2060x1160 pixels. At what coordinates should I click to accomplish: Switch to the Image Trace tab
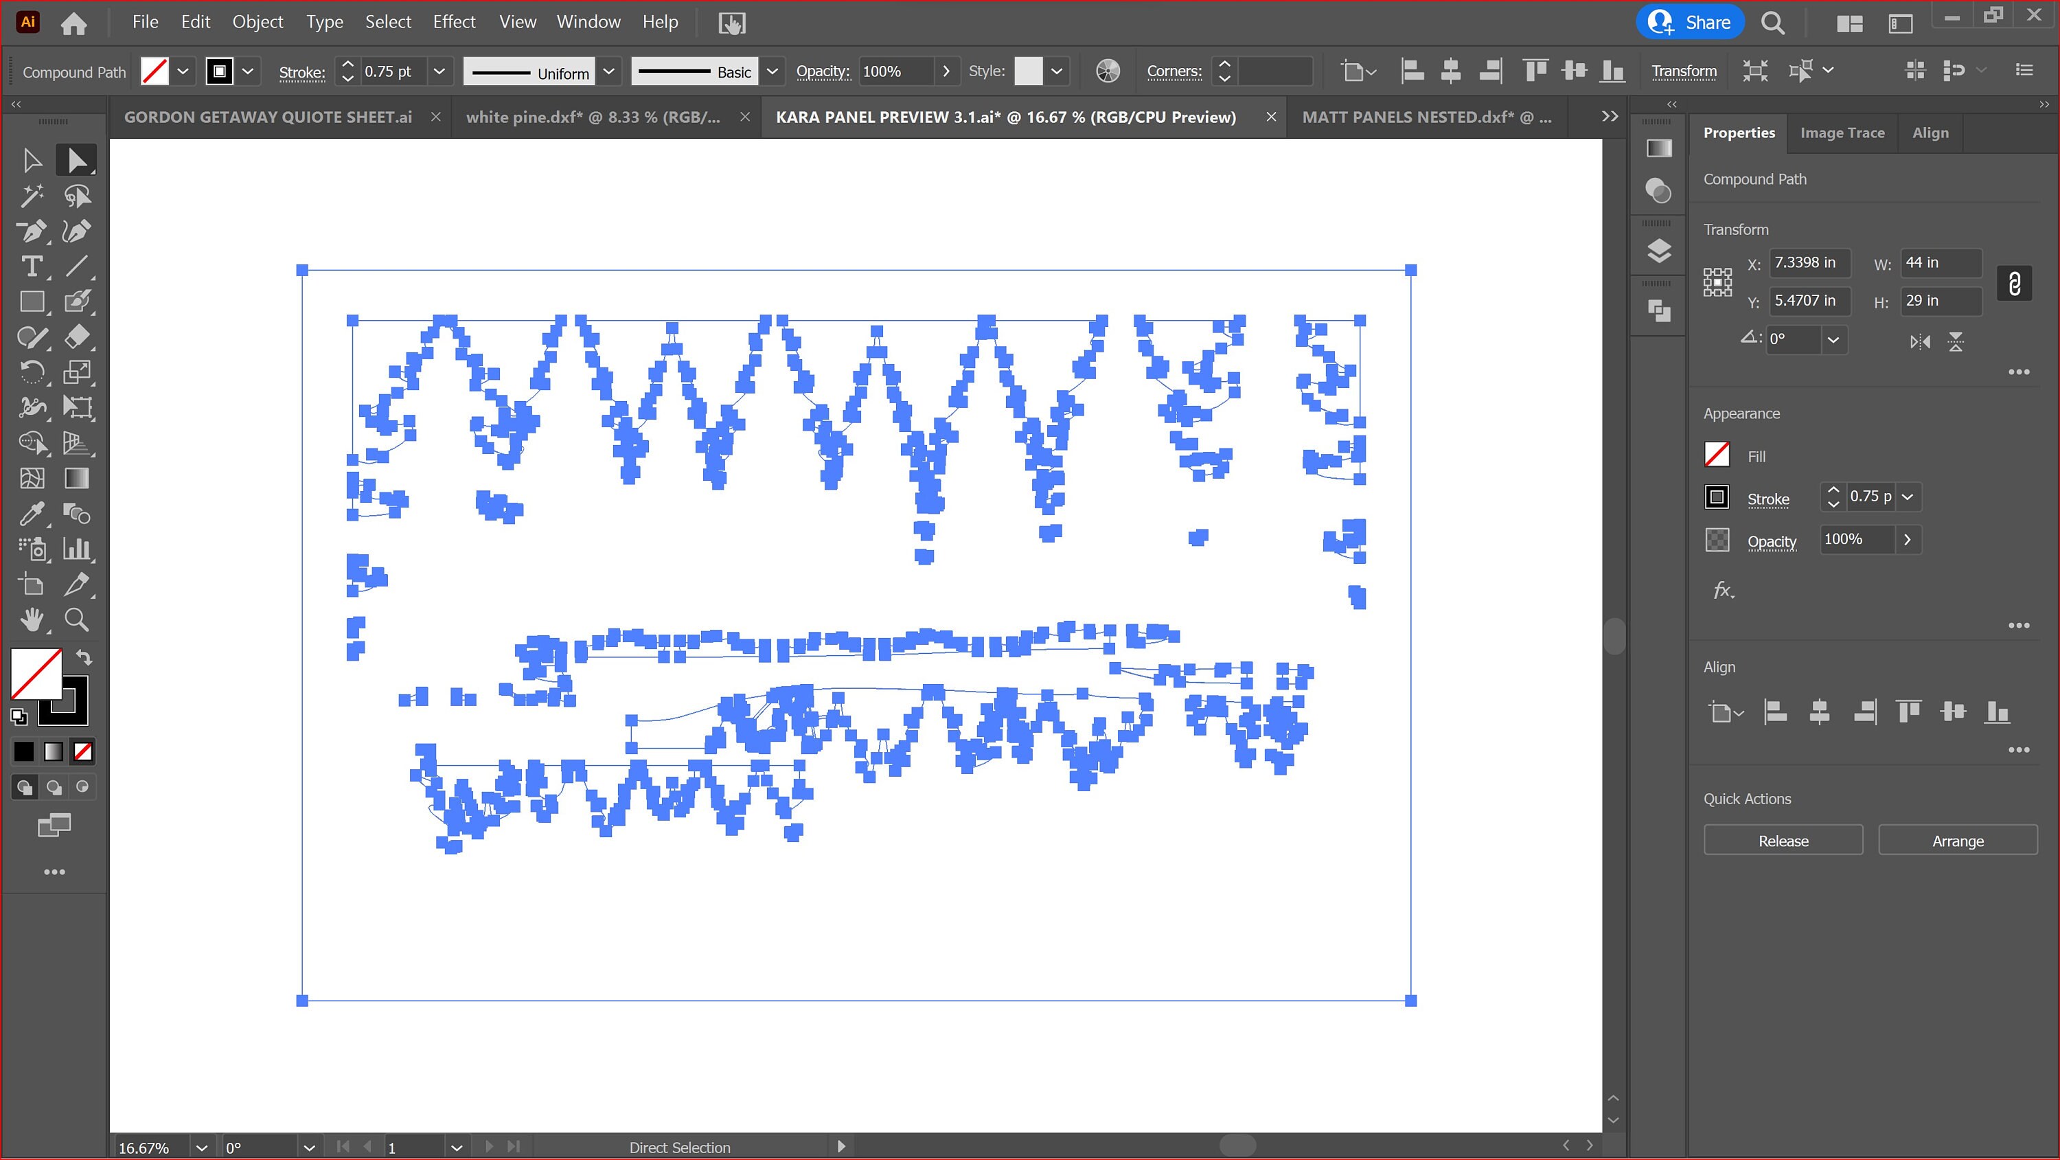(x=1842, y=132)
